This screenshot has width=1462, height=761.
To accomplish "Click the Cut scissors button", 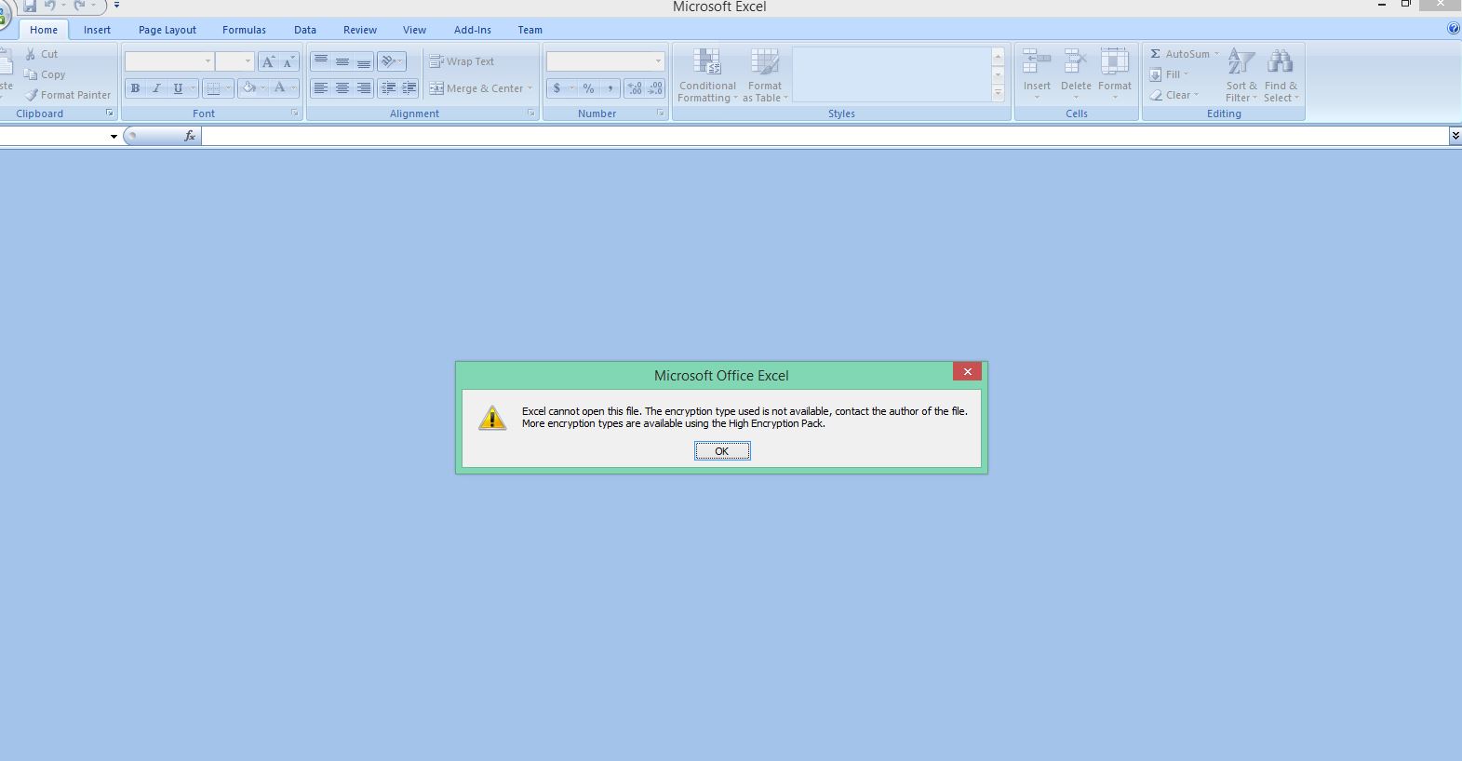I will (x=42, y=54).
